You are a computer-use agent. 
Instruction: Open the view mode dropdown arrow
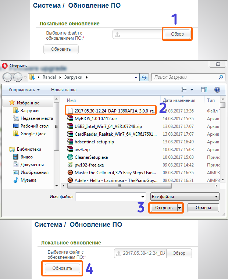coord(192,89)
